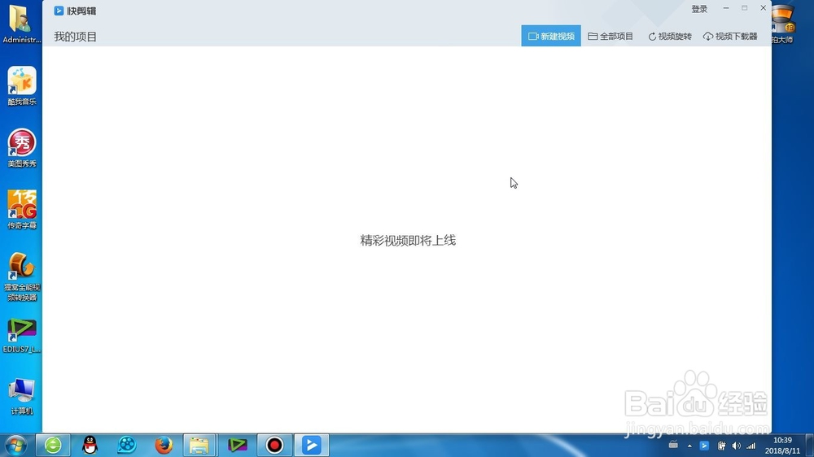
Task: Minimize the 快剪辑 window
Action: point(726,8)
